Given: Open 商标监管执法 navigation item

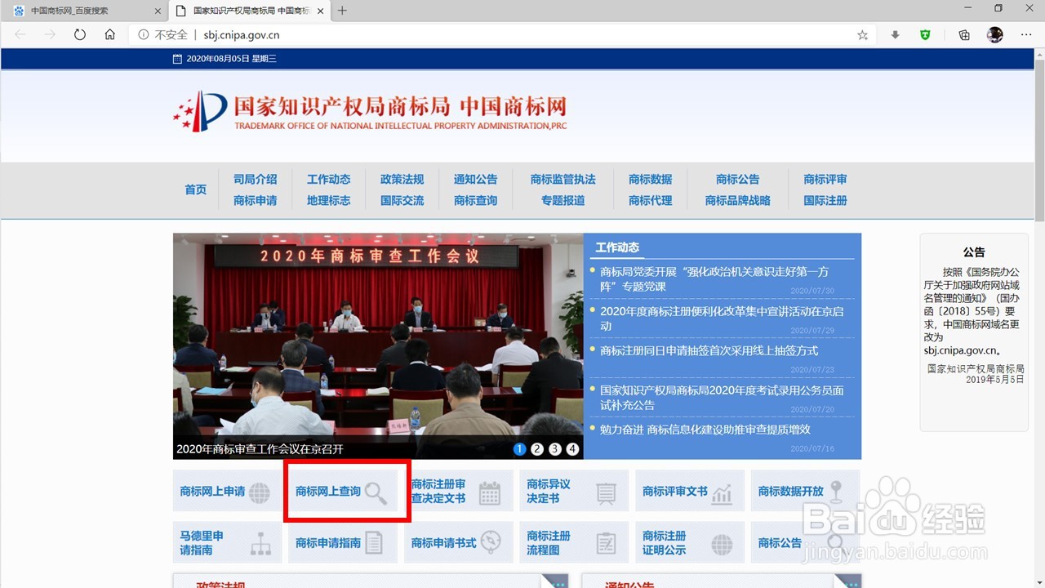Looking at the screenshot, I should coord(563,179).
